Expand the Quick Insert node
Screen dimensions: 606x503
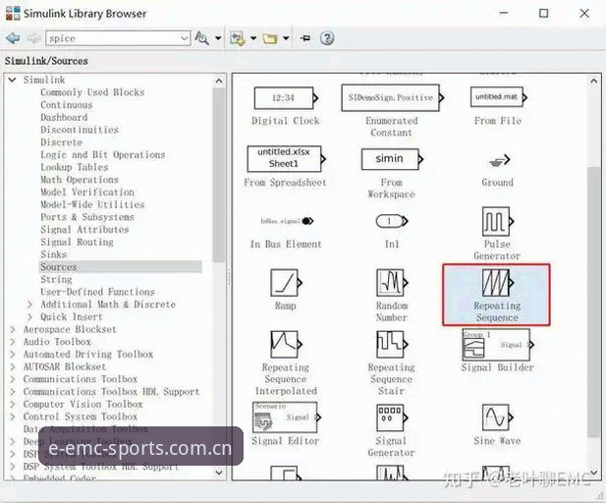[x=29, y=317]
